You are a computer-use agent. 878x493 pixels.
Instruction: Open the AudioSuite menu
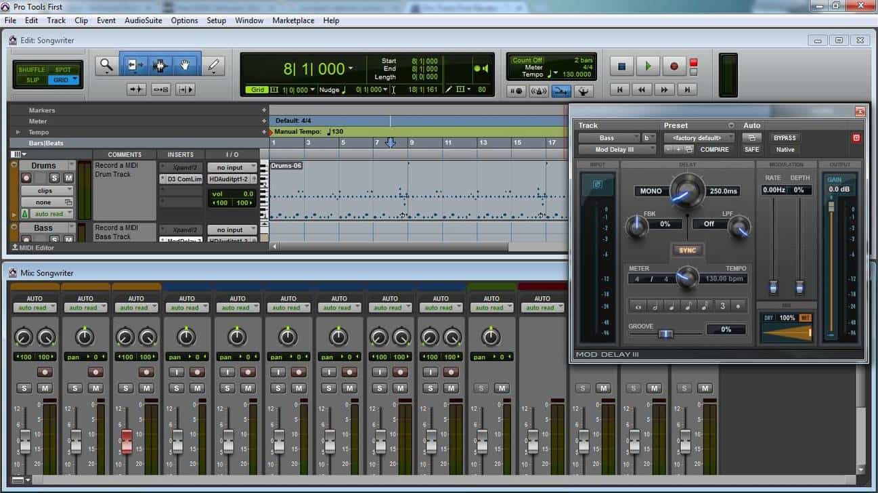(x=143, y=20)
